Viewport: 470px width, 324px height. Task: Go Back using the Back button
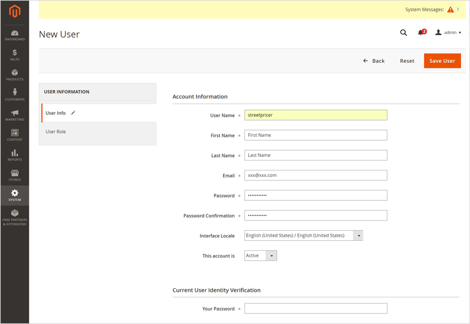point(374,61)
